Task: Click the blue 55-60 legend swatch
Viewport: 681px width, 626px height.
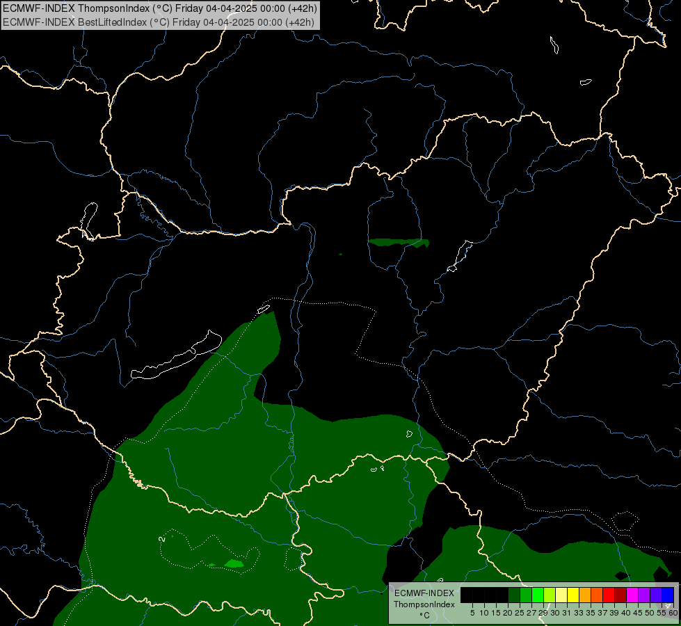Action: point(668,595)
